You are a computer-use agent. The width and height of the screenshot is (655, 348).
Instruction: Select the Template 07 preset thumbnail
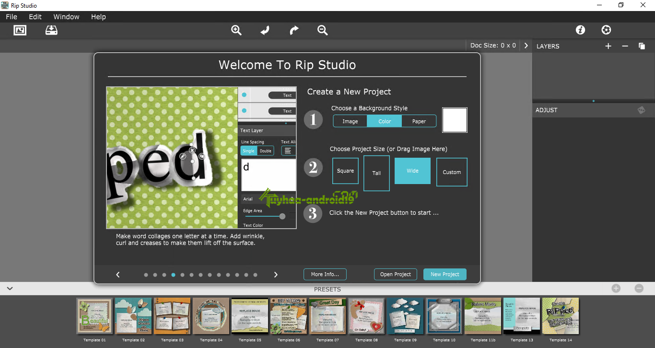[327, 316]
